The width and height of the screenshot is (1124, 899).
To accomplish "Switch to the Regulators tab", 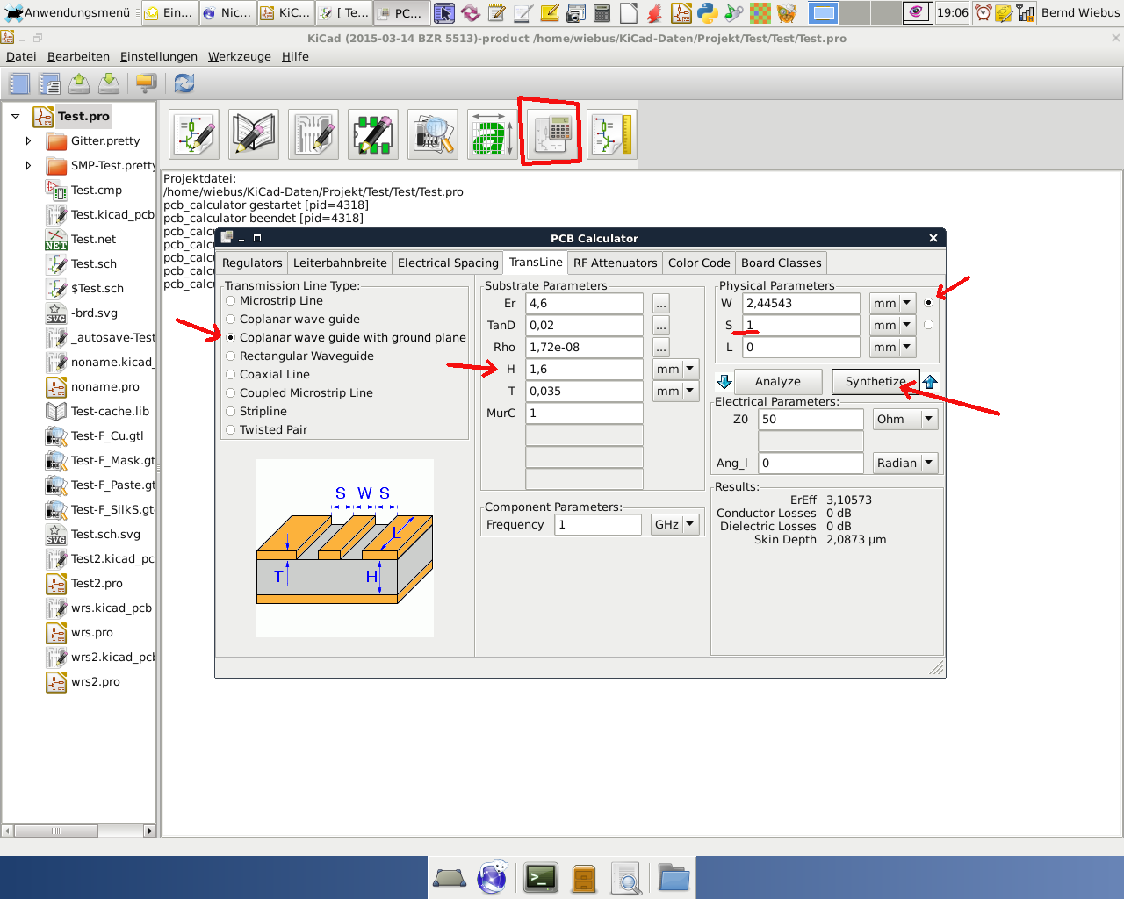I will pyautogui.click(x=252, y=263).
